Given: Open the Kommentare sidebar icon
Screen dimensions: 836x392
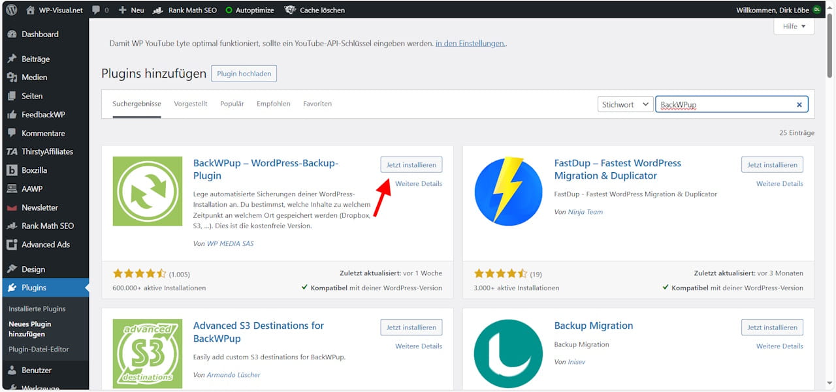Looking at the screenshot, I should coord(12,133).
